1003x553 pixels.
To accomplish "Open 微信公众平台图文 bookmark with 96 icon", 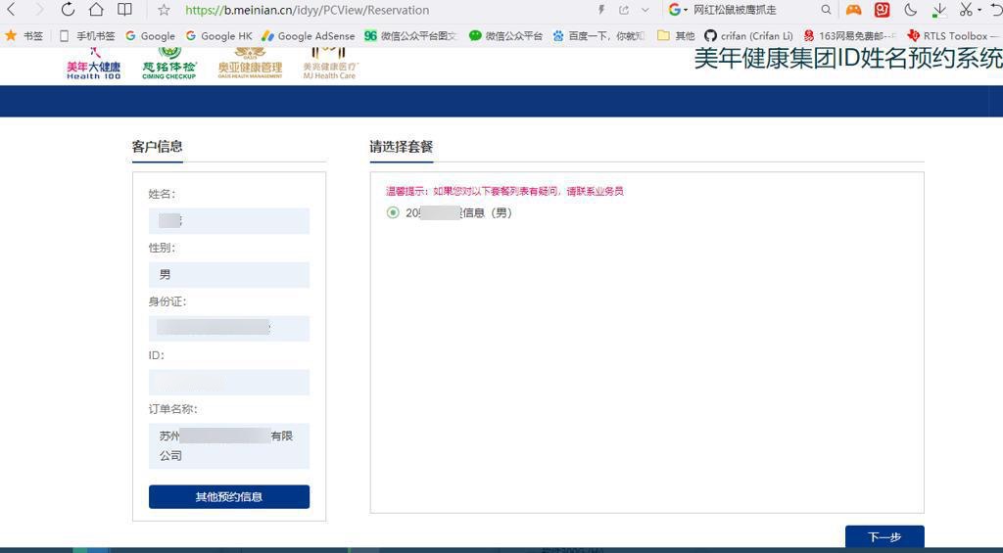I will point(410,36).
